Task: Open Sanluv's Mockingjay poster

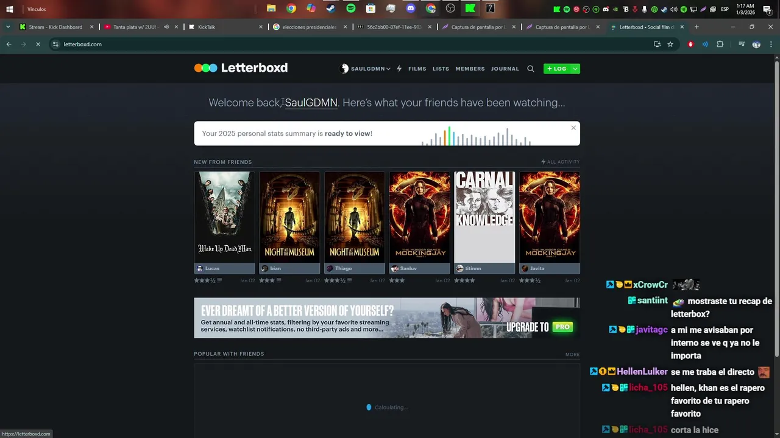Action: (420, 217)
